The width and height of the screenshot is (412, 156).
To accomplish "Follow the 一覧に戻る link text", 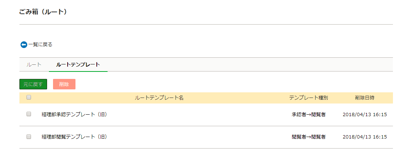I will [40, 45].
